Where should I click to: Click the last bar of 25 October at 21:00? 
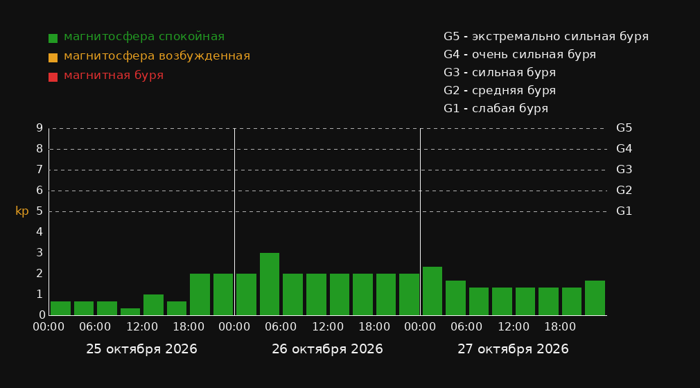[x=223, y=294]
